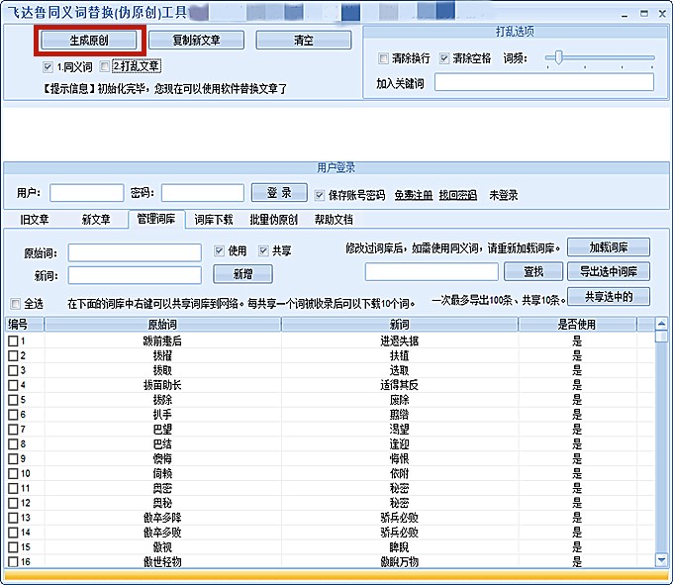673x585 pixels.
Task: Open the 找回密码 link
Action: pos(457,196)
